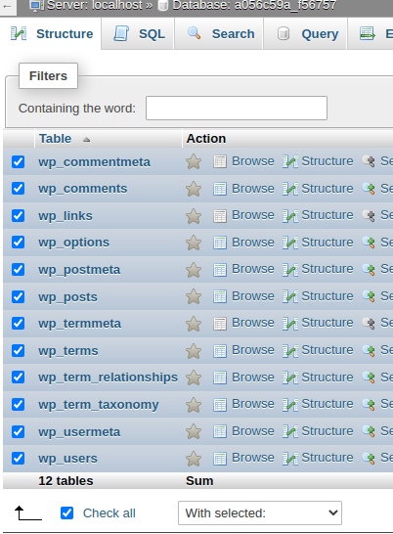This screenshot has width=393, height=534.
Task: Switch to the SQL tab
Action: [x=139, y=33]
